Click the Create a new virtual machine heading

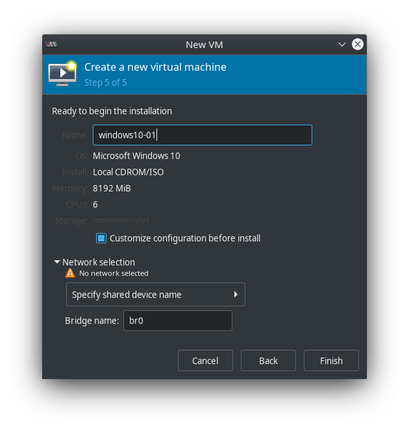point(155,67)
